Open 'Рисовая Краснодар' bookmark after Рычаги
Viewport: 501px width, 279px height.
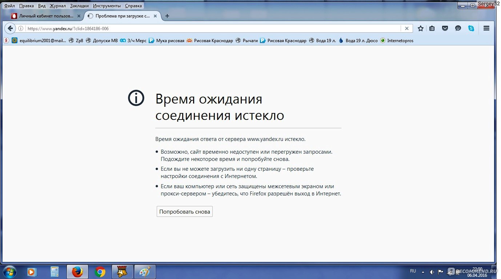(x=283, y=41)
